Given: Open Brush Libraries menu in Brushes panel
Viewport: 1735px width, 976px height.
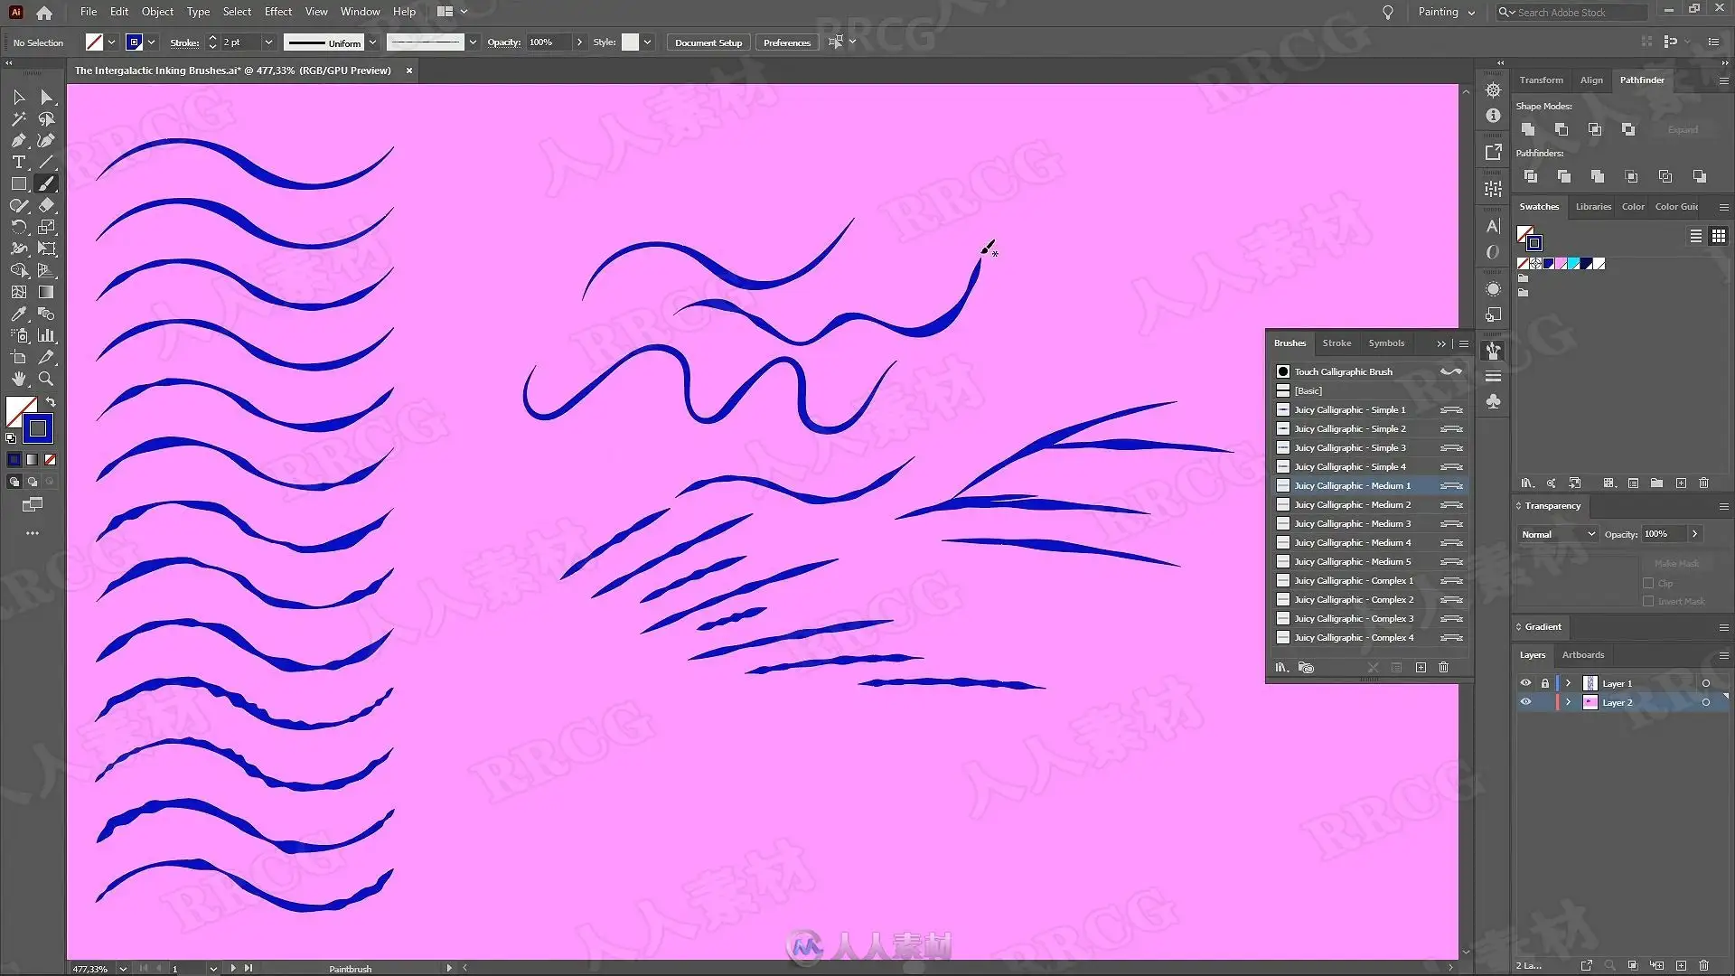Looking at the screenshot, I should click(x=1281, y=668).
